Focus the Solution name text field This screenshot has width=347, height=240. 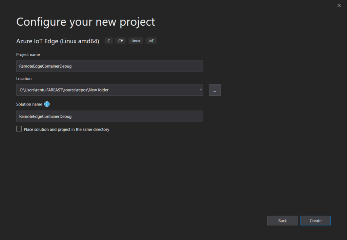[x=109, y=116]
